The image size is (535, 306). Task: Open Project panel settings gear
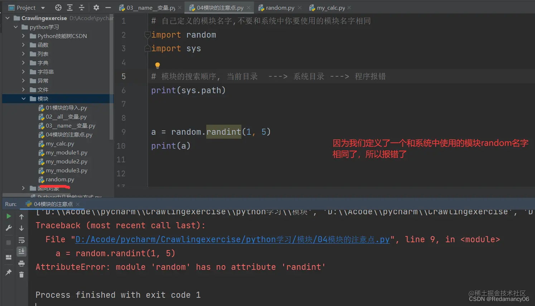(x=96, y=8)
